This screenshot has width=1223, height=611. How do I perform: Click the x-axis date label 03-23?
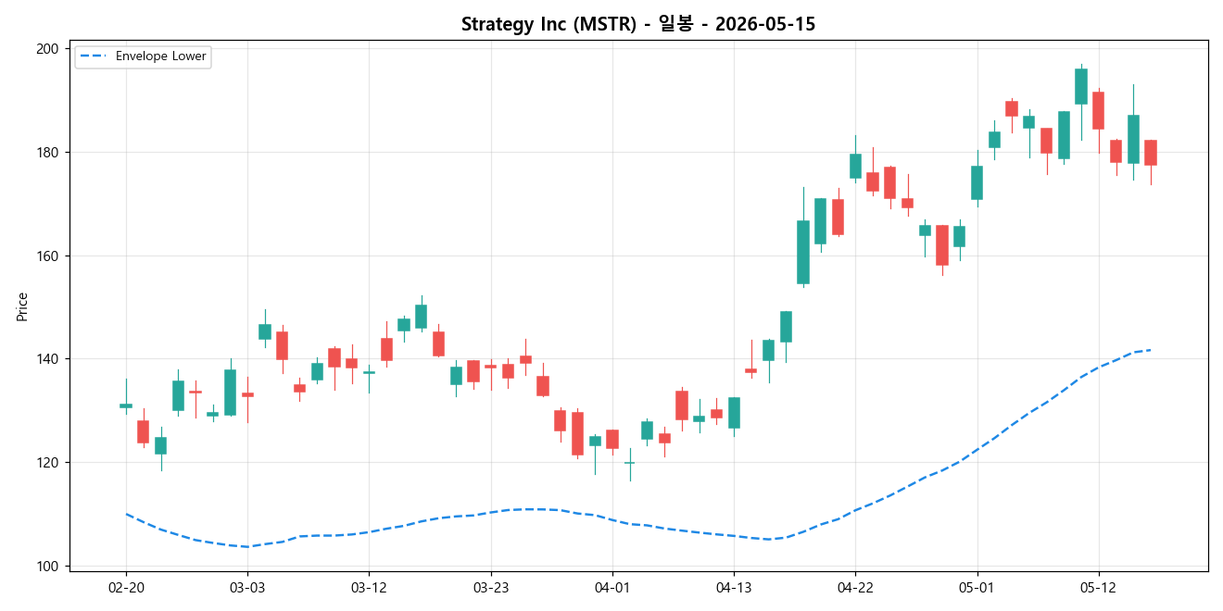click(x=490, y=588)
